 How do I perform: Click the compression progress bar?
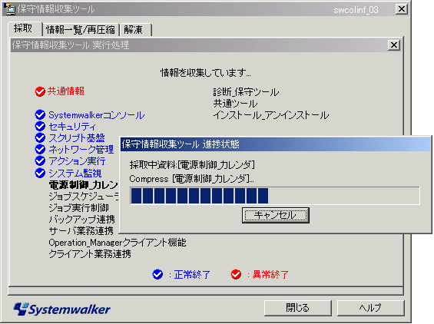coord(275,196)
